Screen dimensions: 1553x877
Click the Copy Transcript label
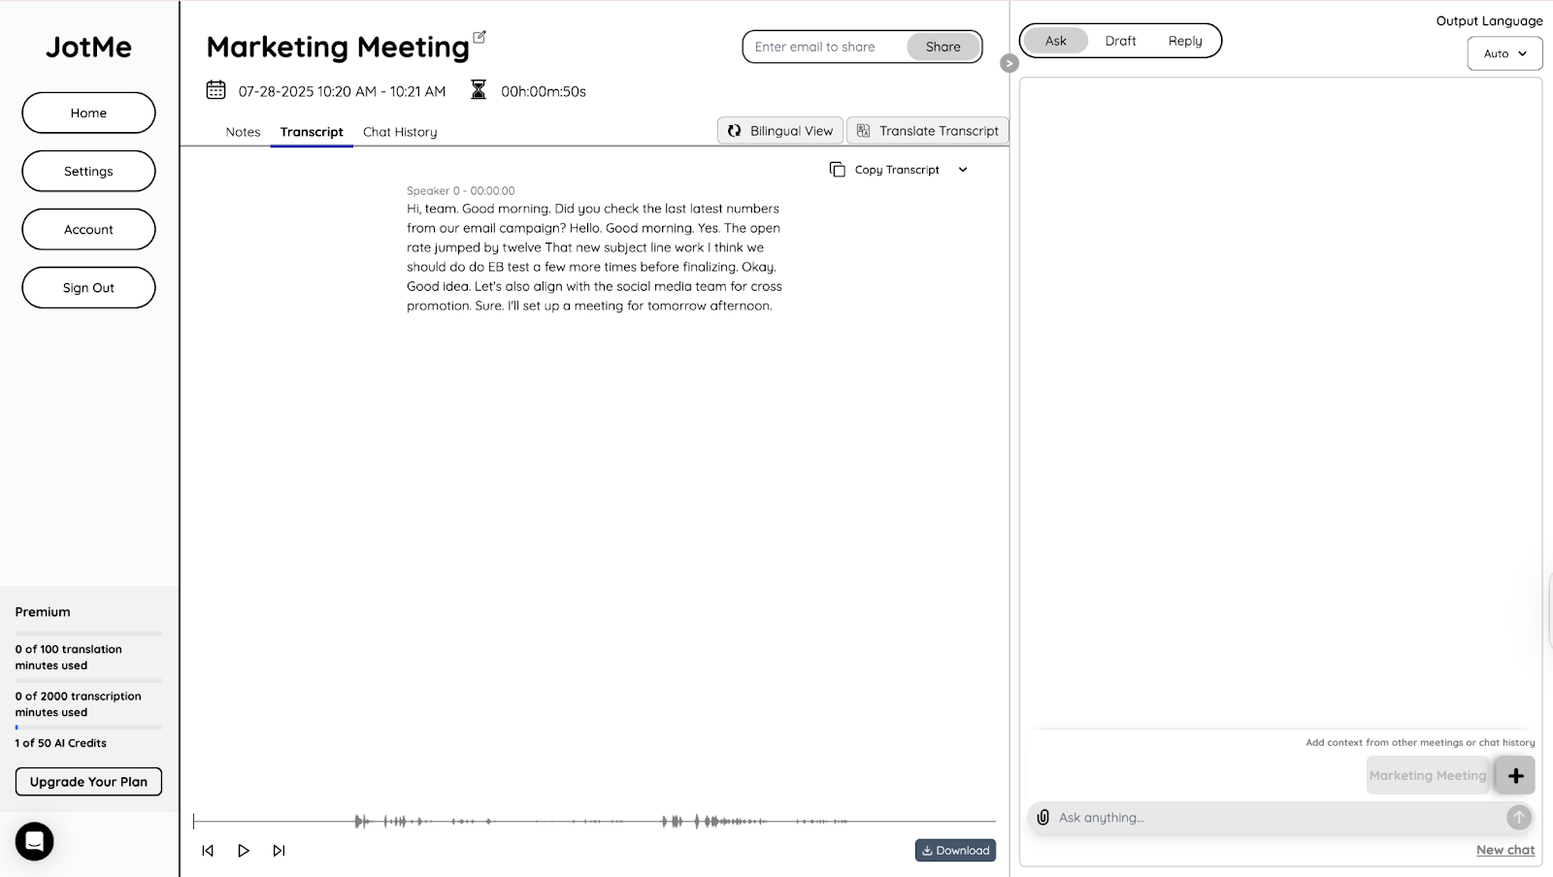pyautogui.click(x=897, y=170)
